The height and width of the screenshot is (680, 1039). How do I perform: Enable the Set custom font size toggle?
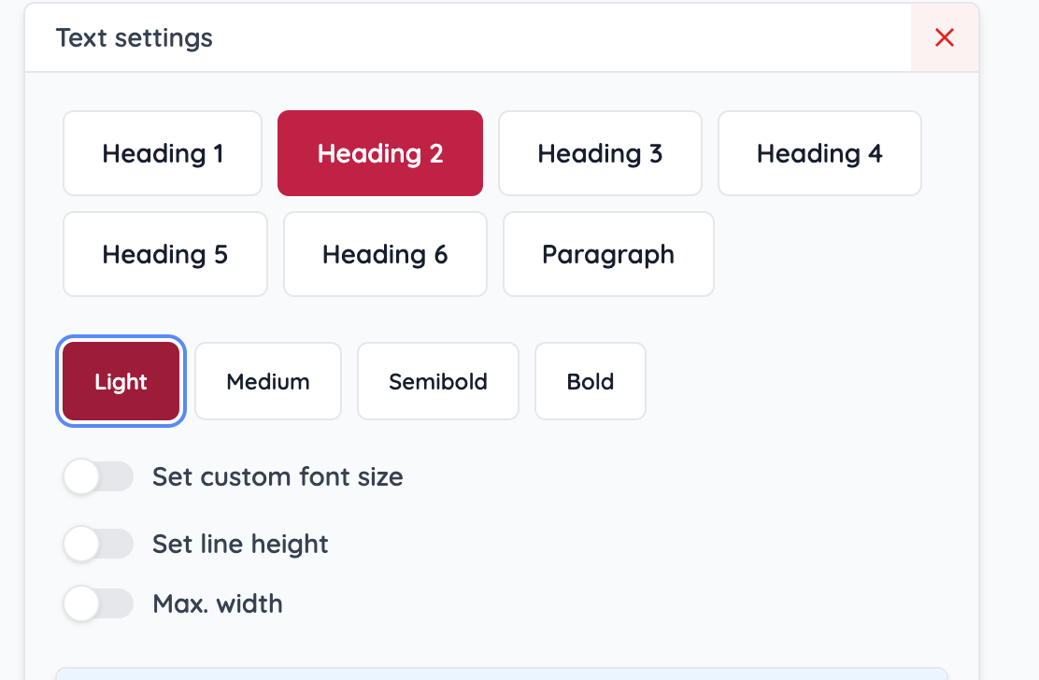point(98,476)
